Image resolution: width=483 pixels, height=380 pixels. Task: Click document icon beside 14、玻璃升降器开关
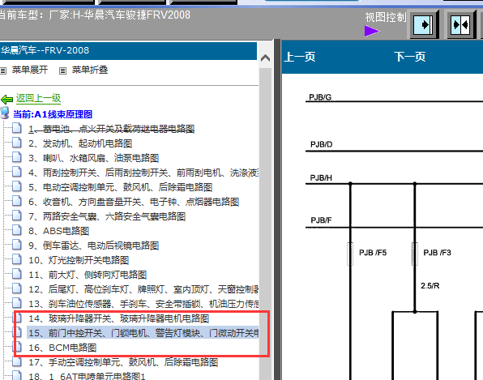tap(18, 318)
